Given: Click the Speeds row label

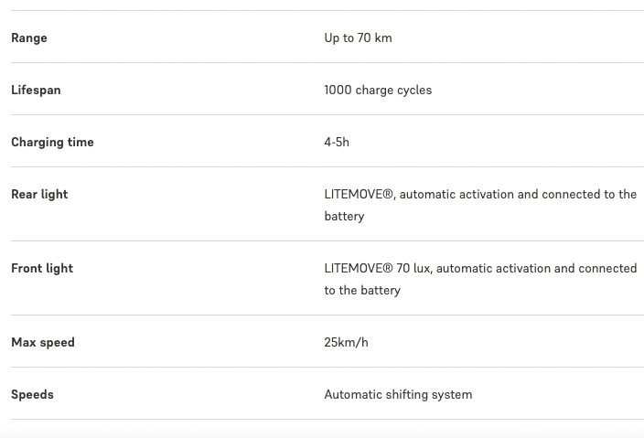Looking at the screenshot, I should [x=32, y=394].
